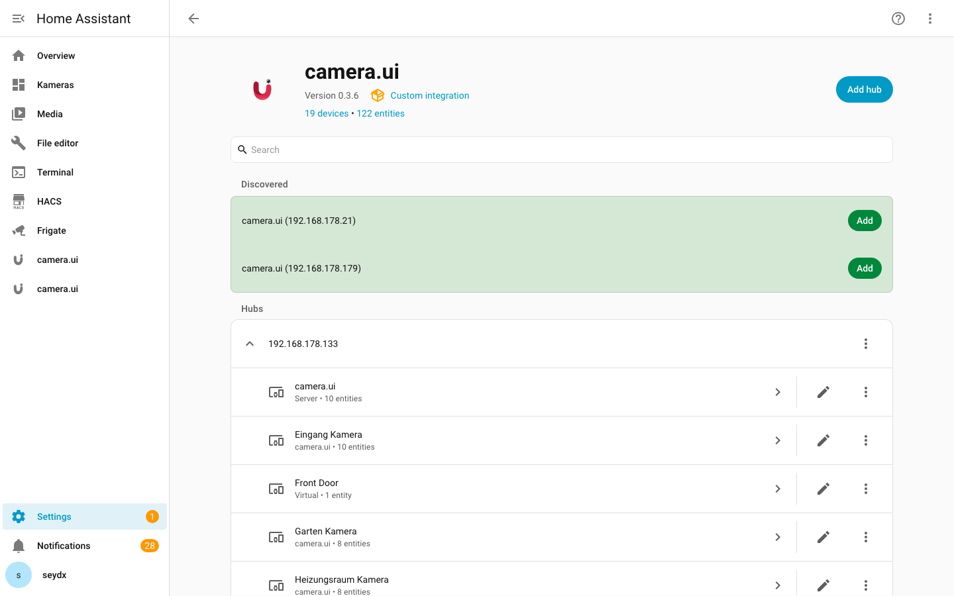Click the Eingang Kamera device icon

click(276, 440)
